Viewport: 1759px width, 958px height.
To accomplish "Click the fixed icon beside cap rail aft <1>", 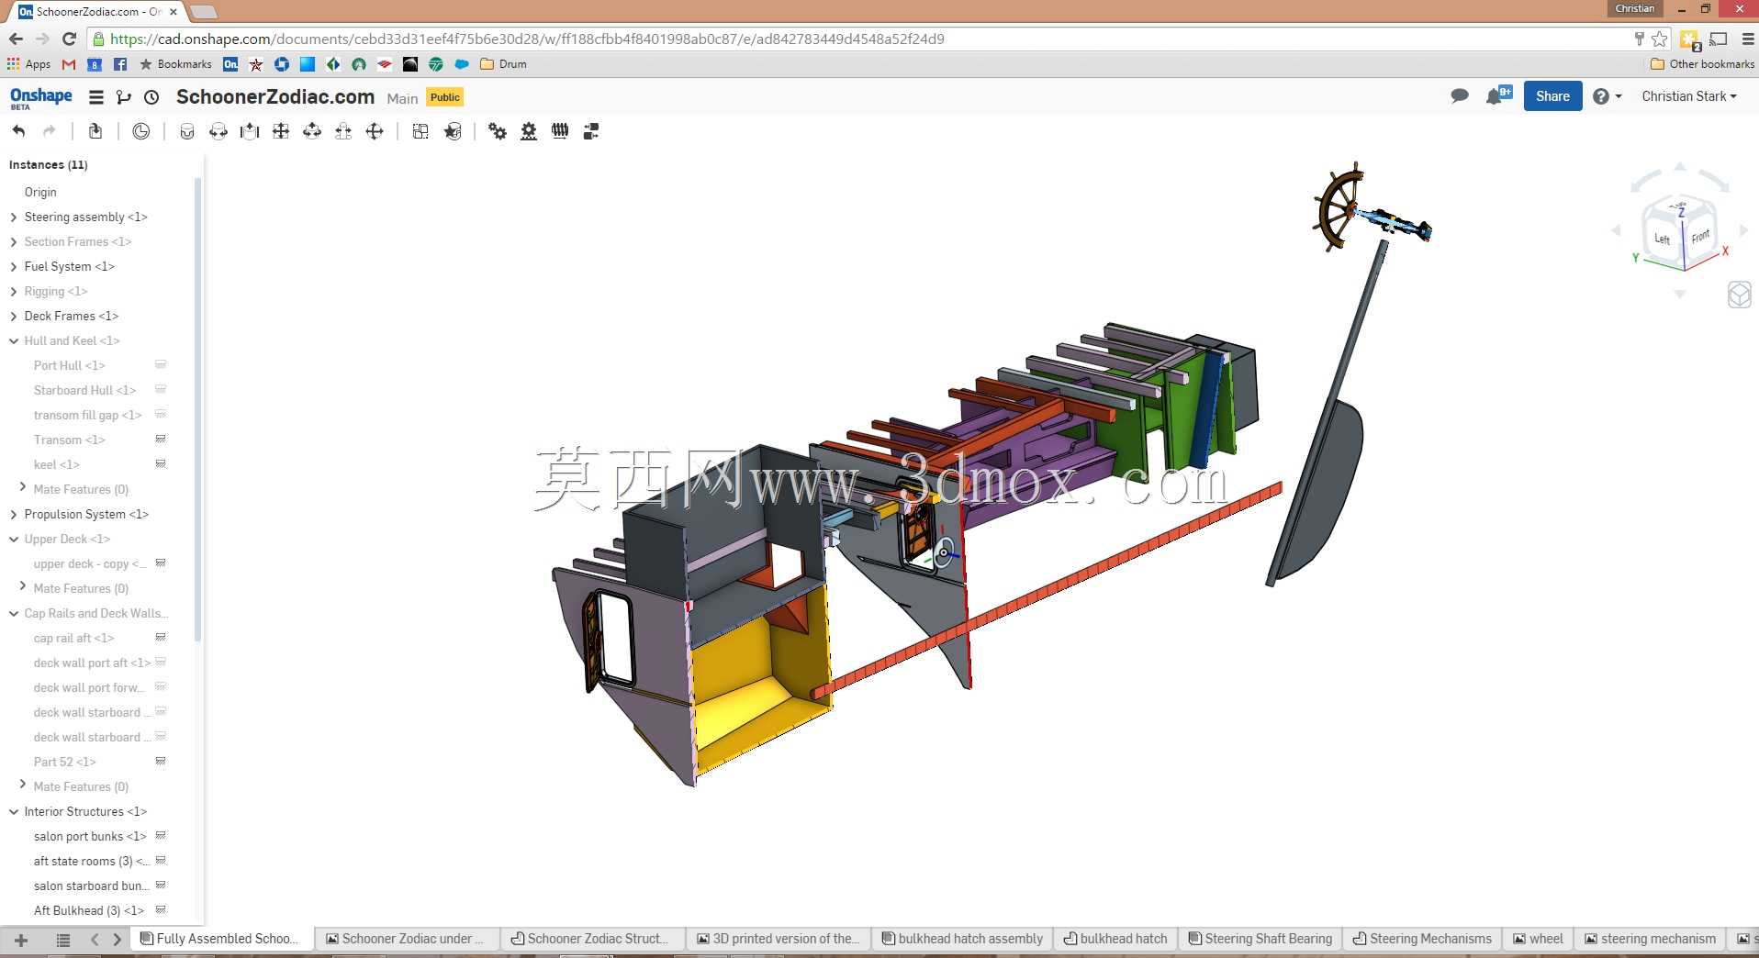I will pyautogui.click(x=161, y=638).
